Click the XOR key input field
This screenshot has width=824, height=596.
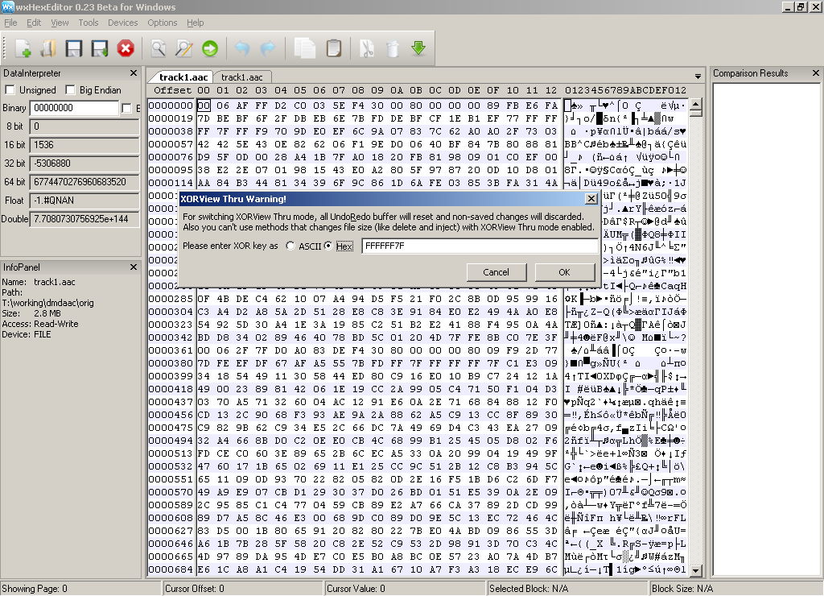pos(480,246)
